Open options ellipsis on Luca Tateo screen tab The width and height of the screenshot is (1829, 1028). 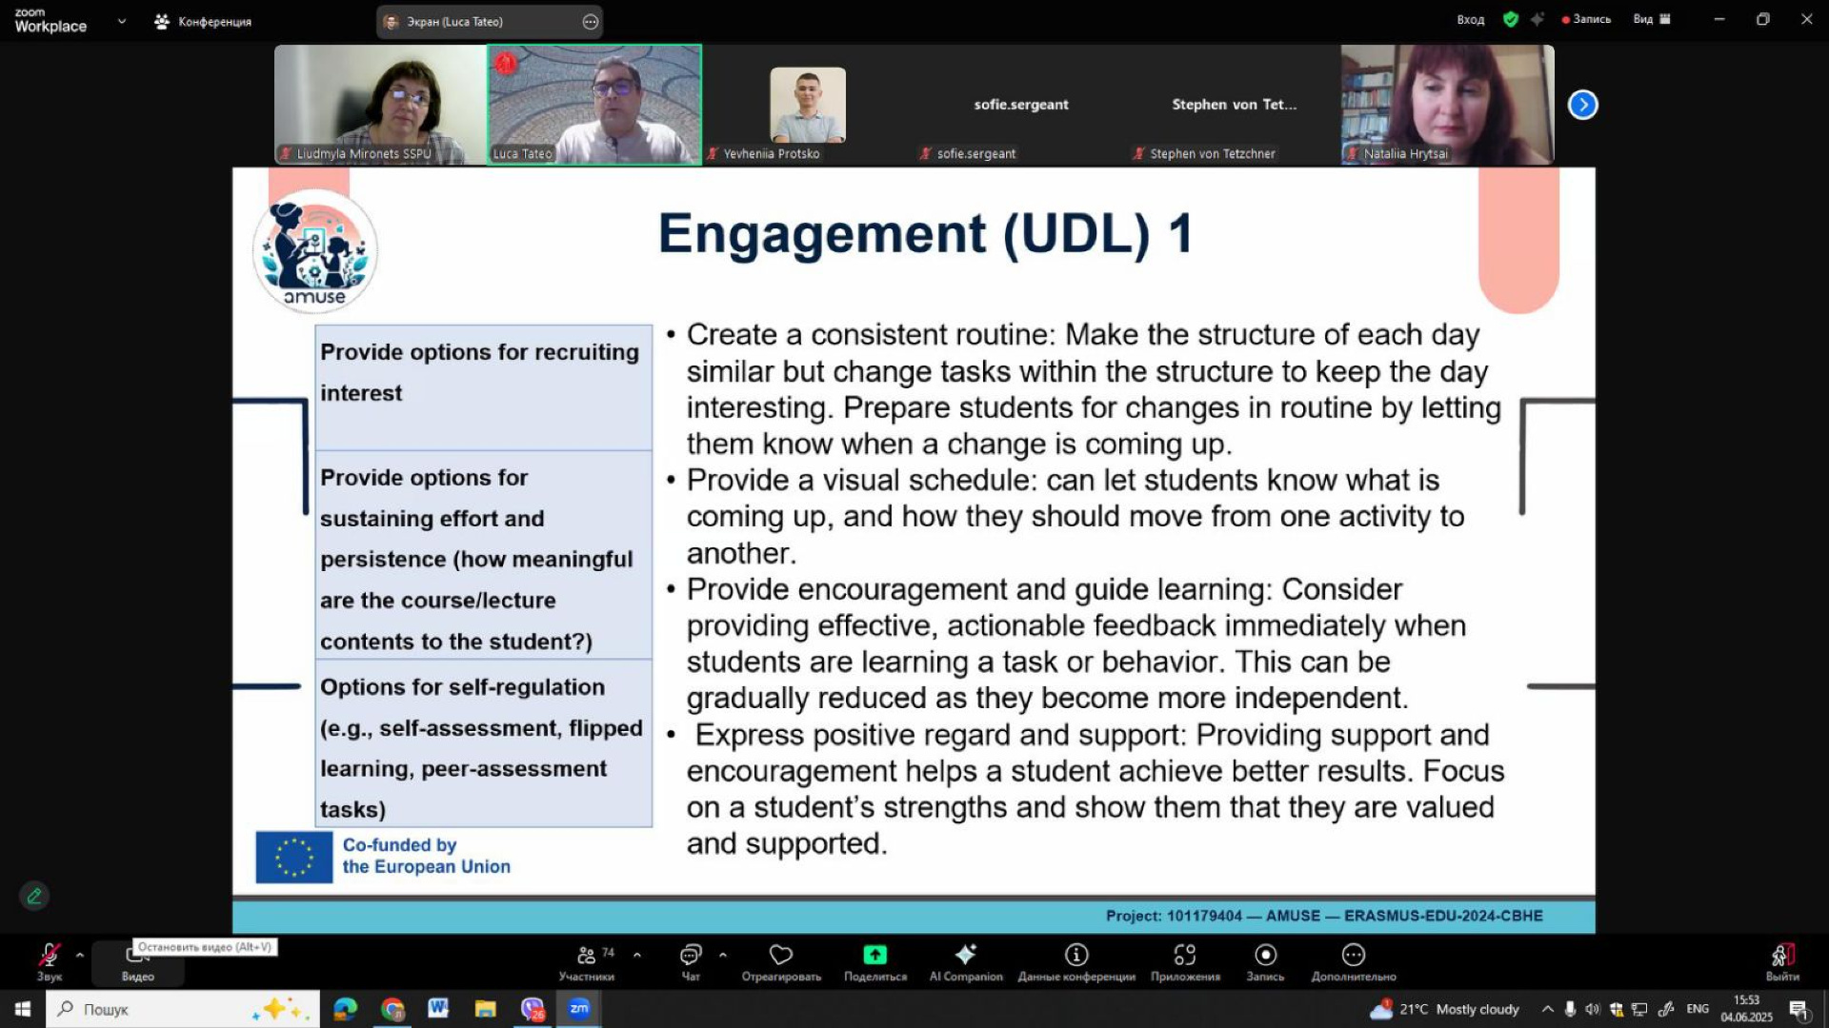point(591,21)
